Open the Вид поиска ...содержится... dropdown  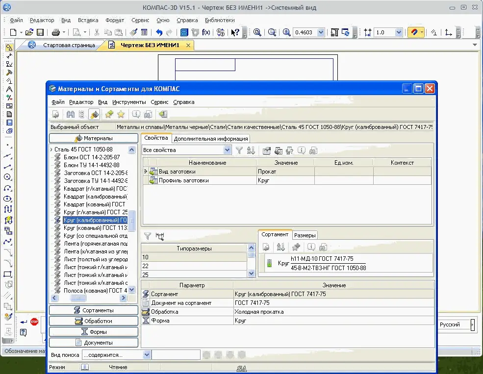[146, 354]
